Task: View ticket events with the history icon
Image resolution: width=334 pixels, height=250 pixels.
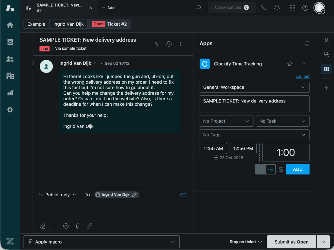Action: tap(169, 44)
